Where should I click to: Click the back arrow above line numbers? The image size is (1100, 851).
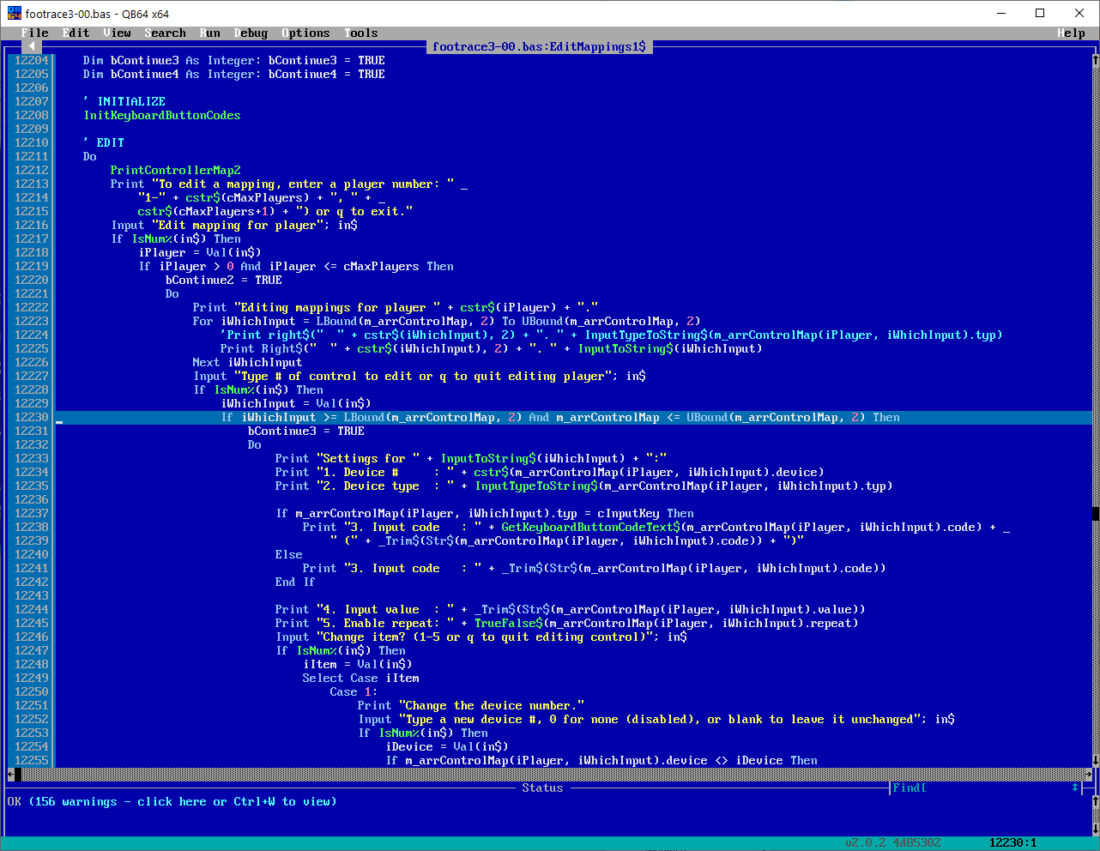click(x=32, y=46)
